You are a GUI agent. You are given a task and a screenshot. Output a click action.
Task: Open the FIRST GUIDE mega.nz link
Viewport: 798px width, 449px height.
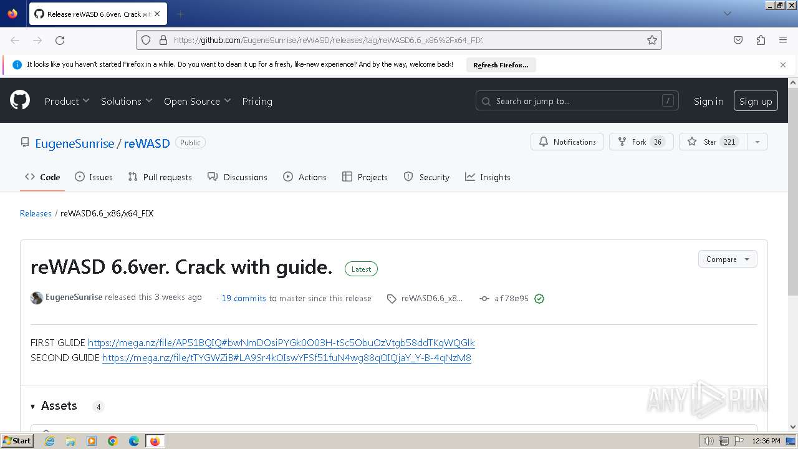[281, 343]
